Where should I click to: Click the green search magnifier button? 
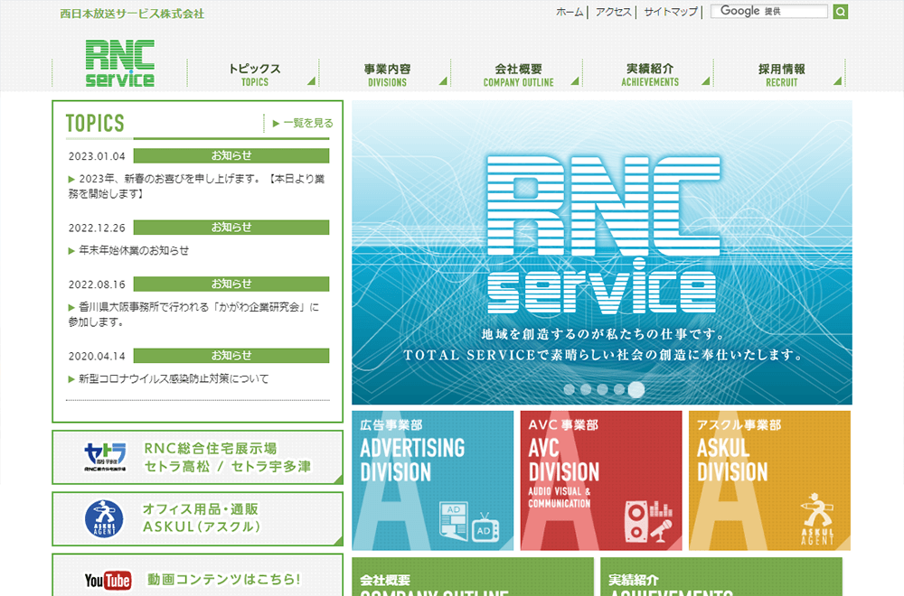840,12
